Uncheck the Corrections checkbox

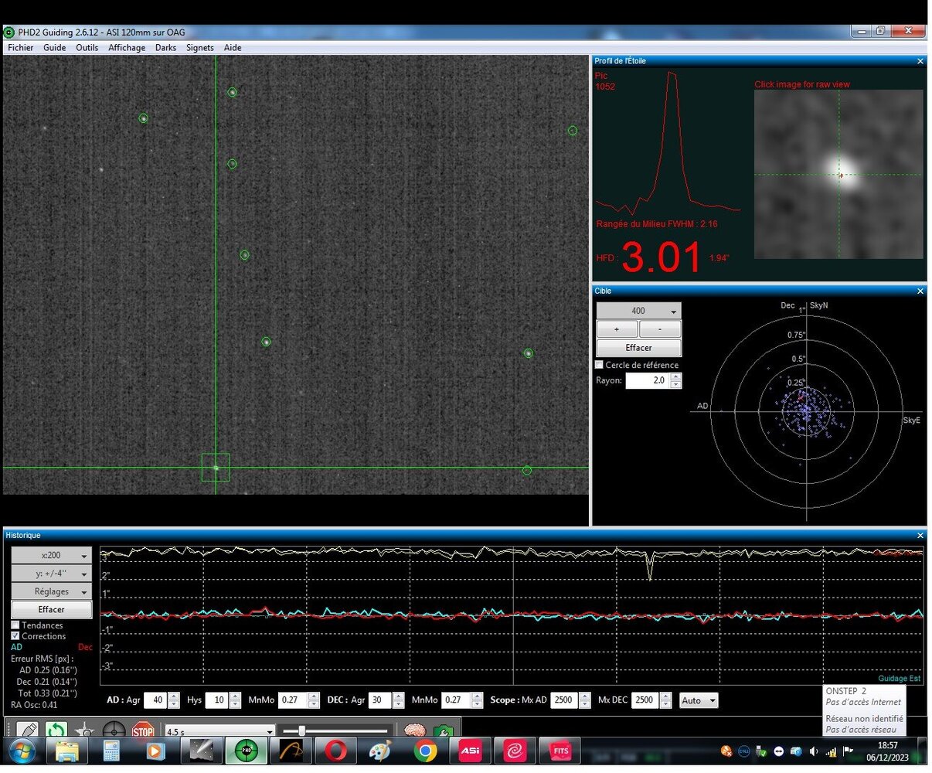point(15,636)
